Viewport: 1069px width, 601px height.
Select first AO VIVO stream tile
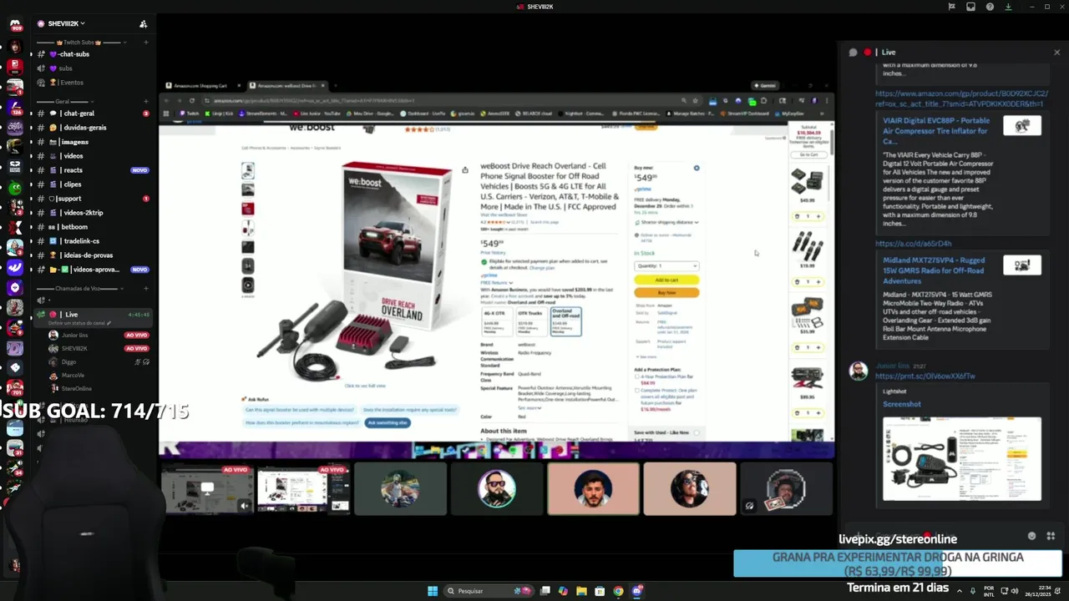[207, 489]
